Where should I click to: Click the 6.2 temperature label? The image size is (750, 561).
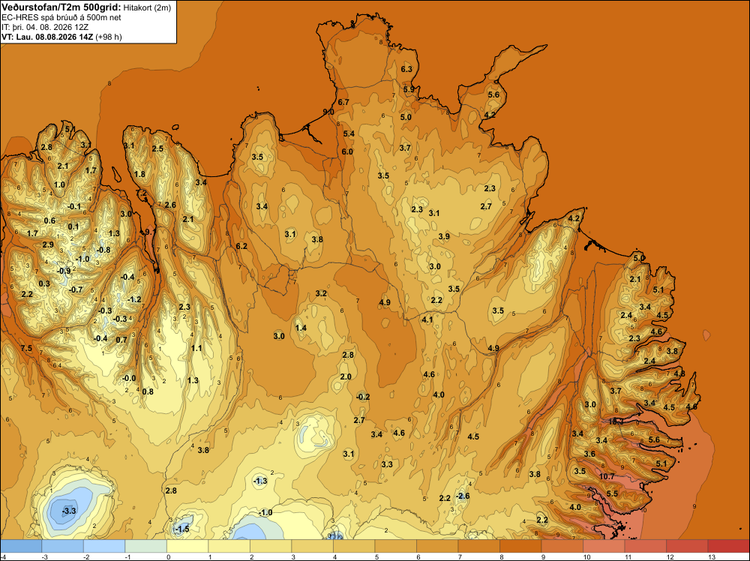(241, 246)
